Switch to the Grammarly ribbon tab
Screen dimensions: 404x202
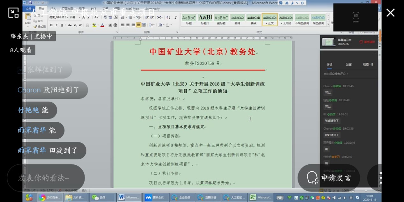click(x=152, y=9)
